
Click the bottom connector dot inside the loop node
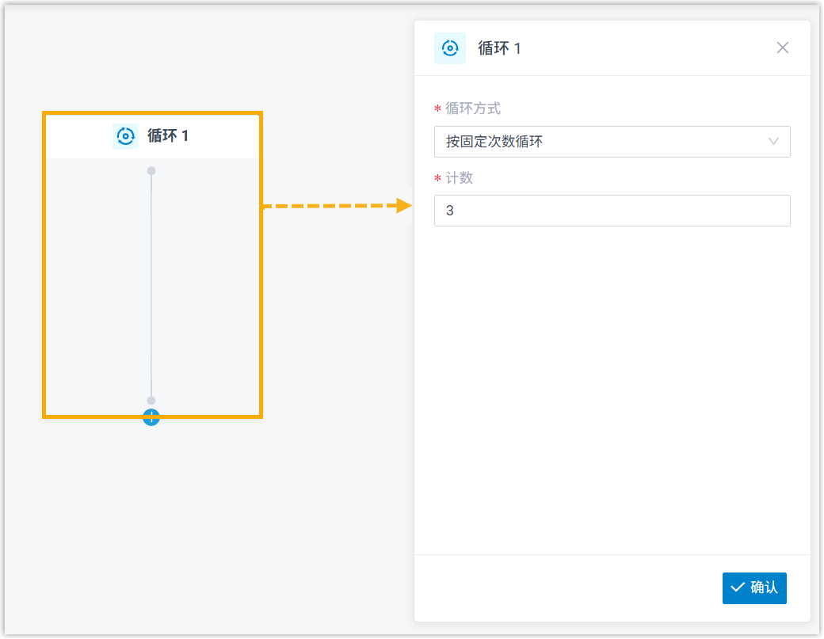(x=151, y=401)
